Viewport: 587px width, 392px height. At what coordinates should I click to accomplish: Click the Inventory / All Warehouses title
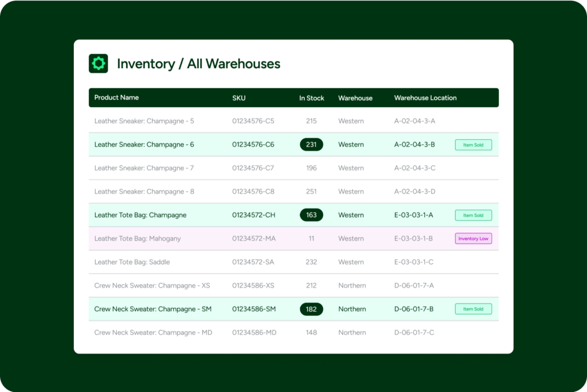[198, 64]
